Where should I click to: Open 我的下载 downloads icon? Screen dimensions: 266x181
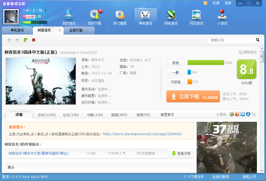pyautogui.click(x=94, y=18)
